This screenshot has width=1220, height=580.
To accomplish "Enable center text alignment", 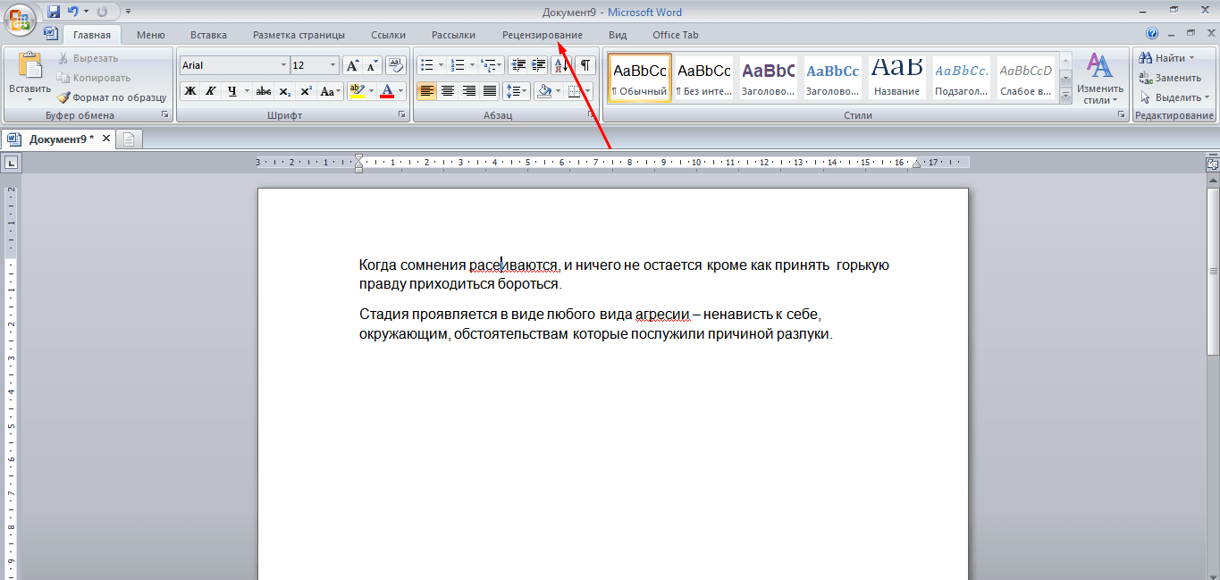I will [x=448, y=91].
